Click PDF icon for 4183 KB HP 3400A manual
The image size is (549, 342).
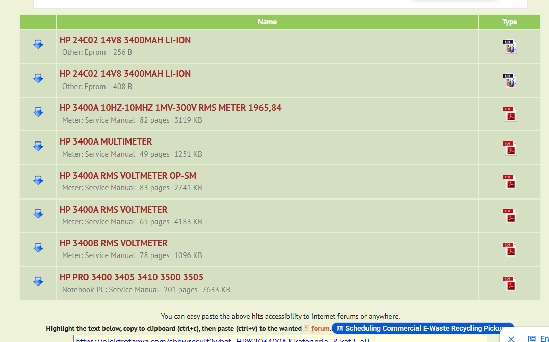pyautogui.click(x=509, y=216)
